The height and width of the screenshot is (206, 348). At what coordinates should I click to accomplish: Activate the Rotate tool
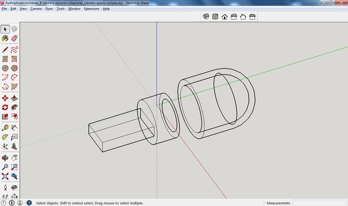coord(5,107)
